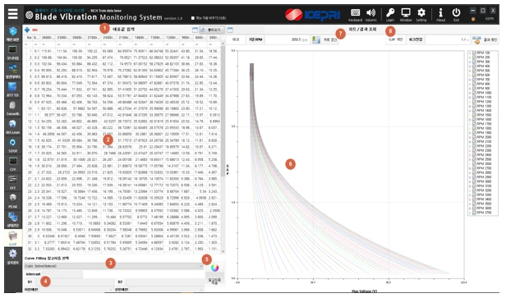
Task: Open Login via the key icon
Action: 390,15
